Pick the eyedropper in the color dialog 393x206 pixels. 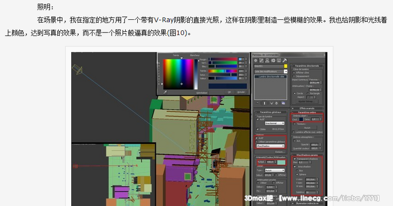tap(165, 92)
